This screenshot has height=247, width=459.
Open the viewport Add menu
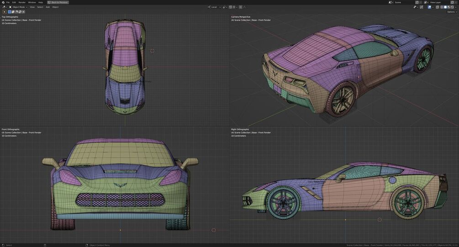coord(47,7)
